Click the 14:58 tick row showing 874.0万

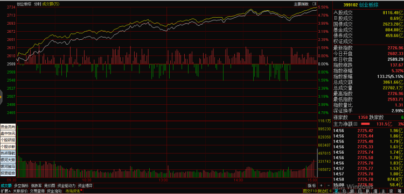click(x=368, y=179)
